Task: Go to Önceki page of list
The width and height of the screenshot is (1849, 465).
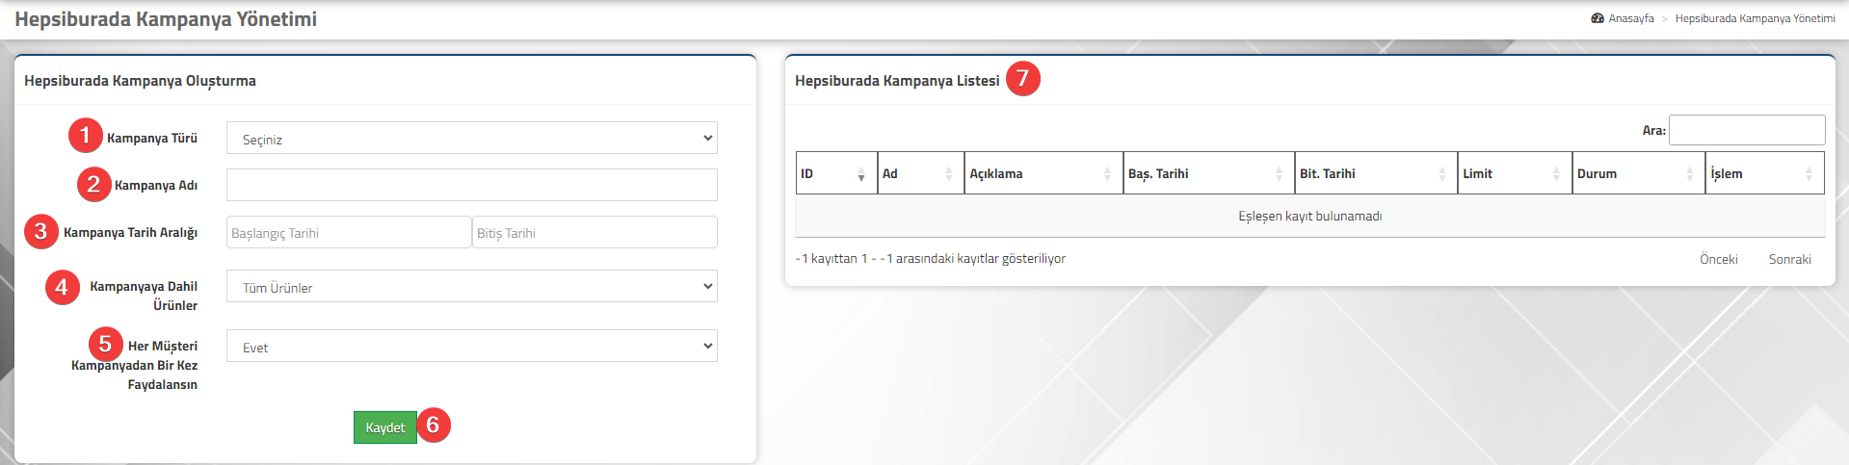Action: pyautogui.click(x=1719, y=259)
